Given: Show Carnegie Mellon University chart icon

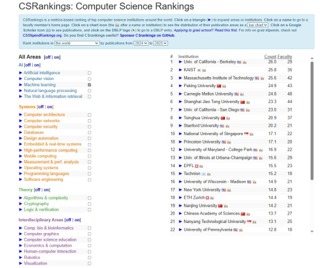Looking at the screenshot, I should pyautogui.click(x=242, y=94).
